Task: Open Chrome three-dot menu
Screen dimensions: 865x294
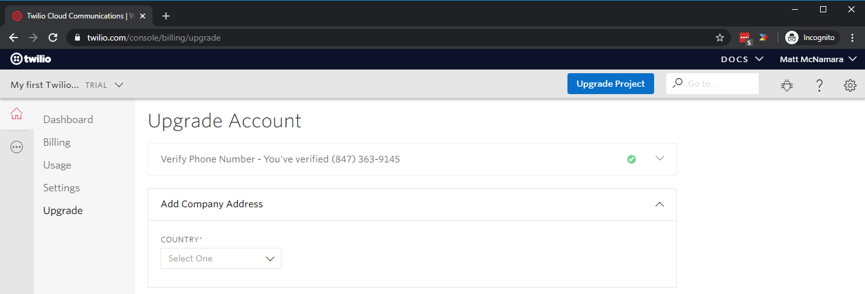Action: click(x=852, y=38)
